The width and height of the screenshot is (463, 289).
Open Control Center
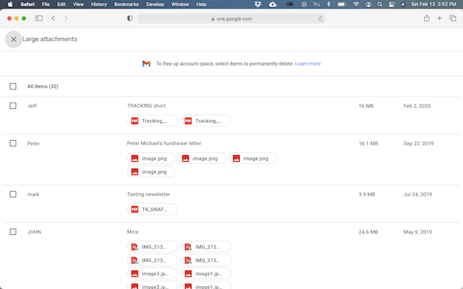point(391,4)
